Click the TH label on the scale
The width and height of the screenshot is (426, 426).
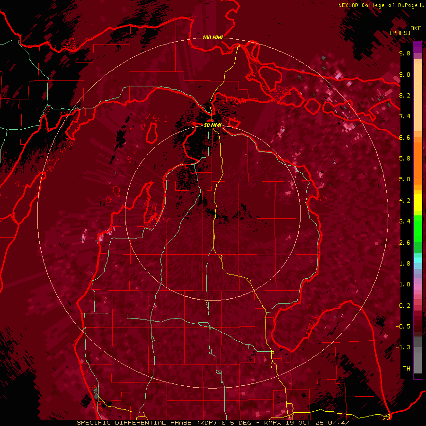click(x=407, y=368)
